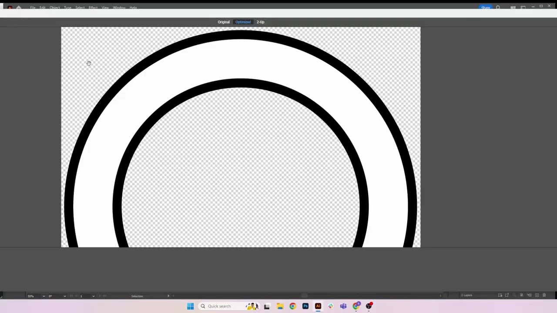
Task: Open the Edit menu
Action: [x=42, y=7]
